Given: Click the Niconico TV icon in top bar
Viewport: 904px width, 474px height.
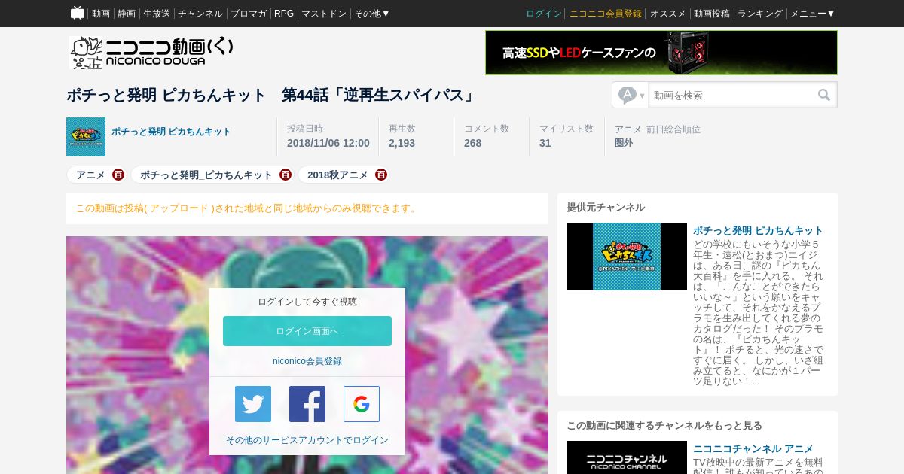Looking at the screenshot, I should tap(77, 13).
